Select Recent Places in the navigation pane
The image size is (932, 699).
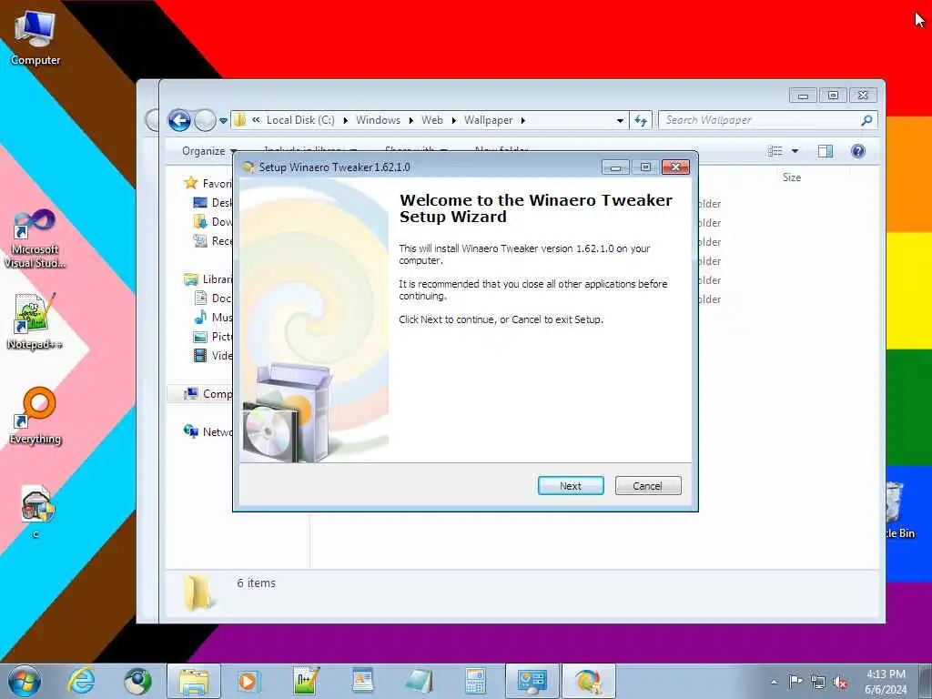[213, 240]
